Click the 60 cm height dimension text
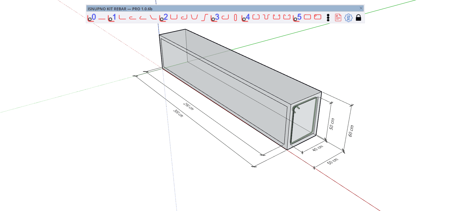The image size is (464, 211). pos(351,131)
